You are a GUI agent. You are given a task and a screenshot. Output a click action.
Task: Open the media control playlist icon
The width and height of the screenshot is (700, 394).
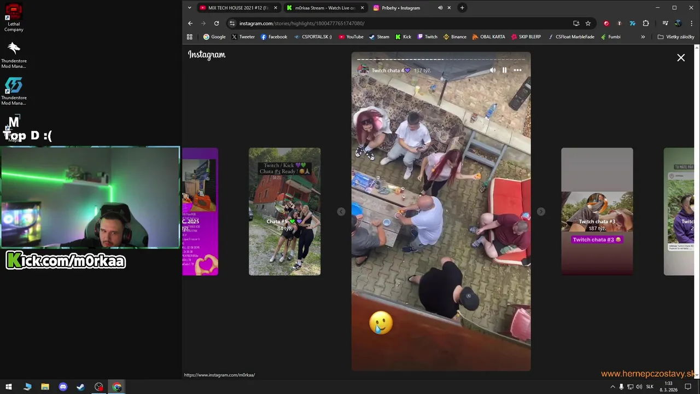point(665,23)
